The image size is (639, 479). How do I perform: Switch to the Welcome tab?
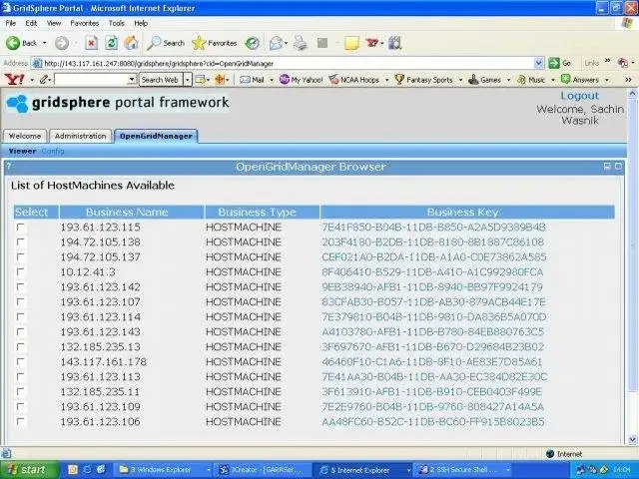pos(25,136)
